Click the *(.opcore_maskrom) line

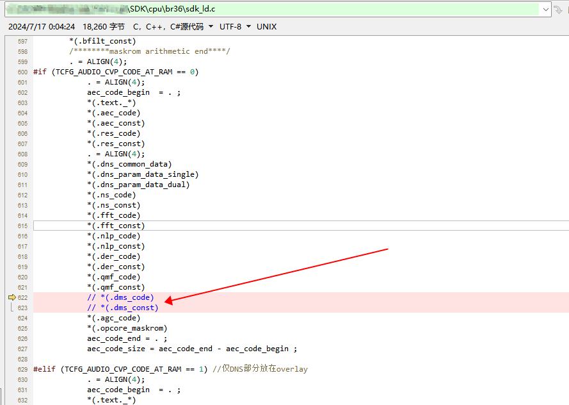127,328
